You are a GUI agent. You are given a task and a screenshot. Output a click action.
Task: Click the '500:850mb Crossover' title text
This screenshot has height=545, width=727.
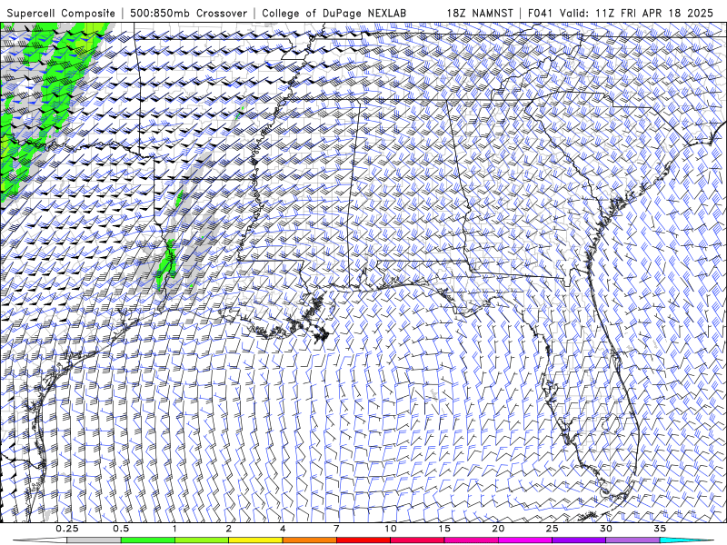coord(188,14)
